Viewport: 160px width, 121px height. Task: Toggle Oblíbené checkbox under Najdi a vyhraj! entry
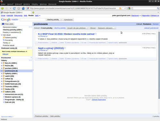tap(53, 59)
